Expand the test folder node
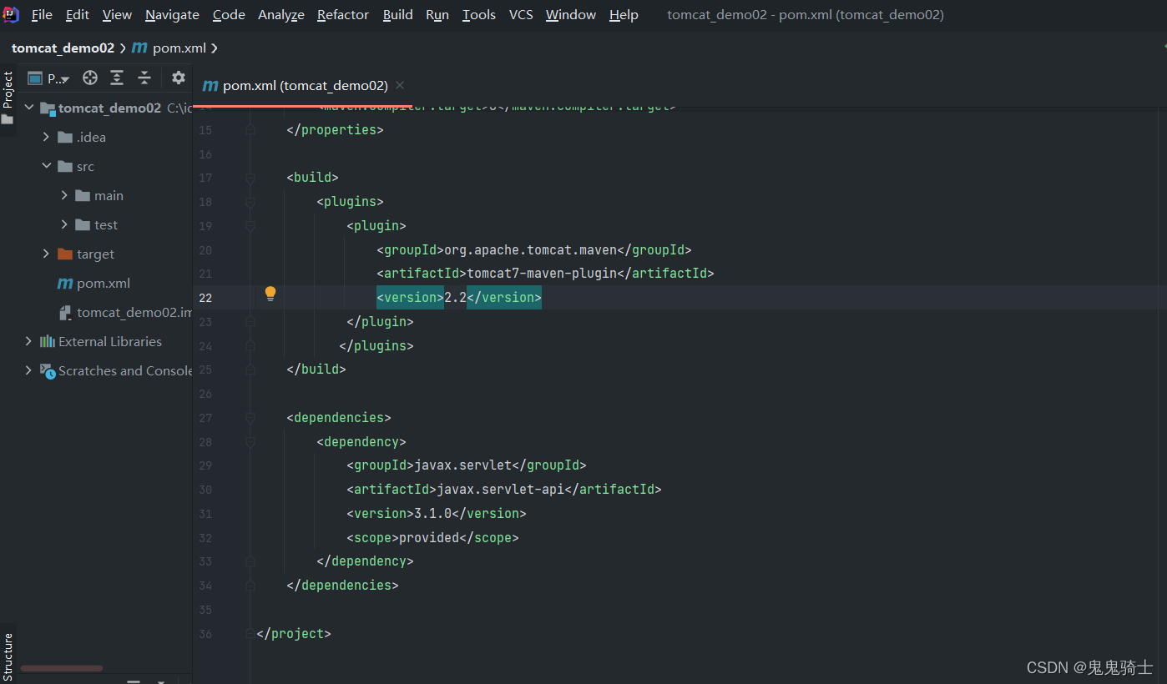 [64, 224]
